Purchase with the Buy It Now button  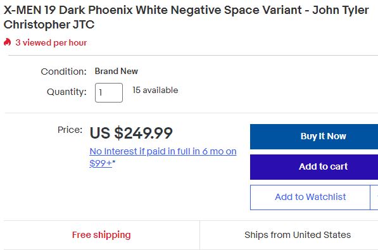click(314, 137)
